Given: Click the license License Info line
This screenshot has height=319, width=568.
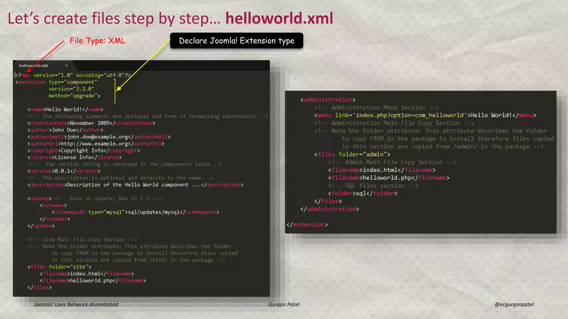Looking at the screenshot, I should [74, 157].
